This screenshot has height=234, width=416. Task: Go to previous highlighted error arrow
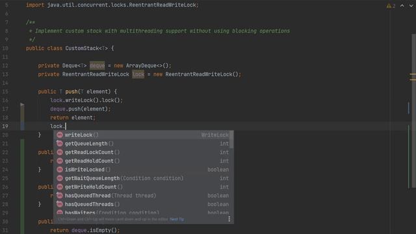tap(402, 6)
